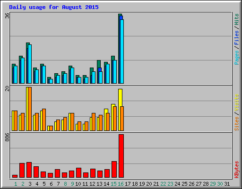
Task: Click the 'Pages' legend label
Action: point(236,58)
